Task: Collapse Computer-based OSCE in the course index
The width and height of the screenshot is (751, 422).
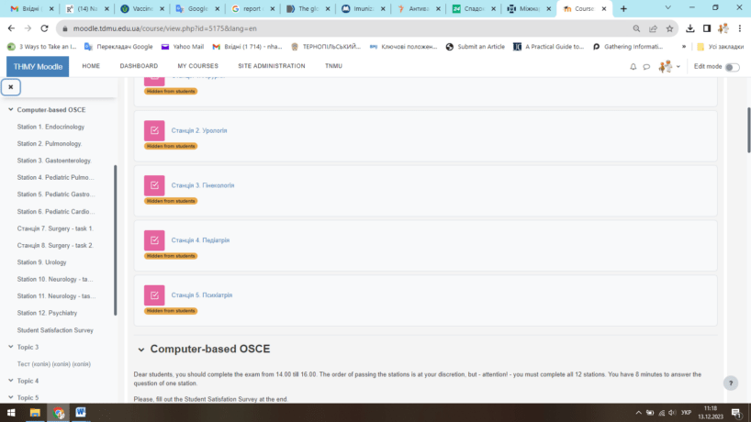Action: click(x=10, y=110)
